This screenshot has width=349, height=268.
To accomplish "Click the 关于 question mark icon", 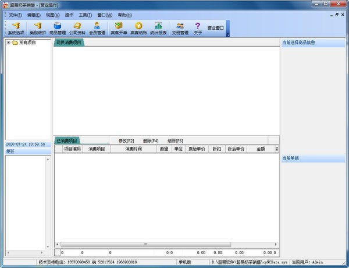I will [x=198, y=29].
